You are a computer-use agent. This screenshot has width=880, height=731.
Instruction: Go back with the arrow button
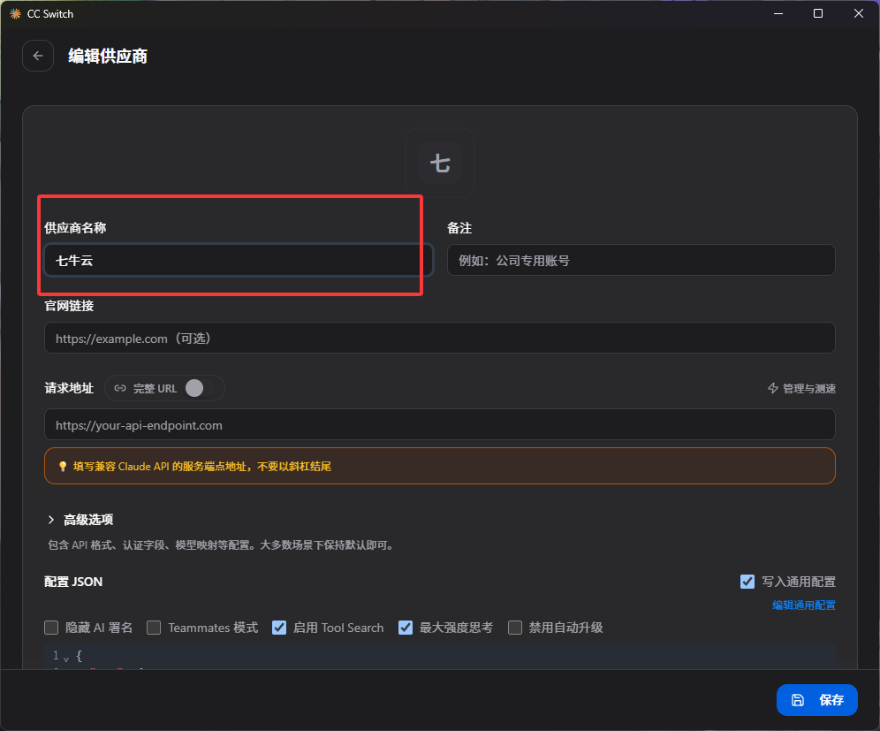38,56
